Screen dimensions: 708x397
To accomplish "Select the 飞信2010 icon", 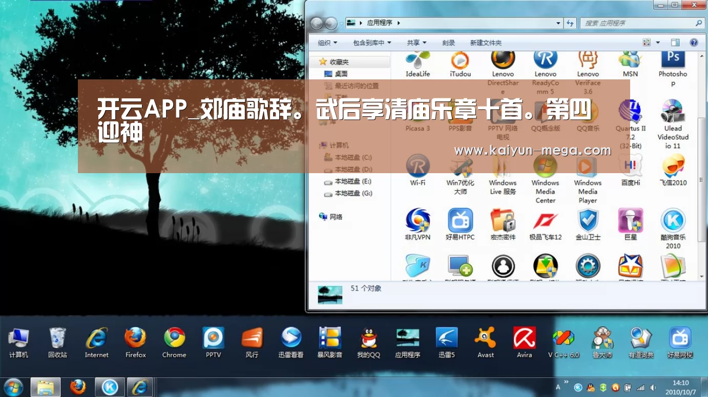I will [673, 171].
